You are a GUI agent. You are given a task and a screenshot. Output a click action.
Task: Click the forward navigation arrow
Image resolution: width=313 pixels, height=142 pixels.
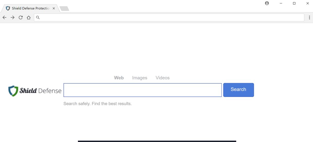coord(13,17)
